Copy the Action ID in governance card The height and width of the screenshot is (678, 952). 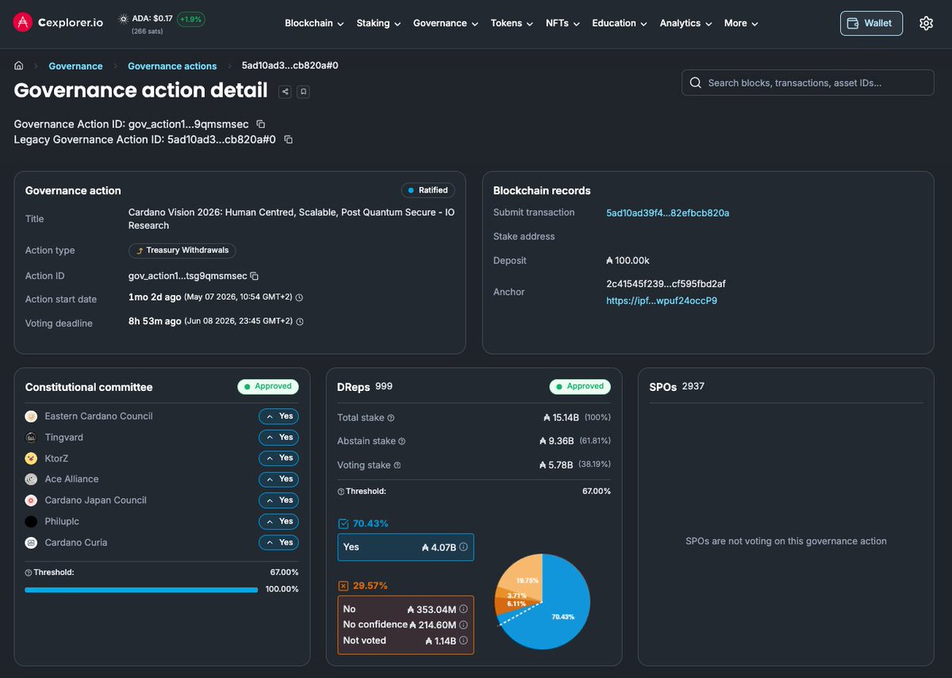(254, 276)
